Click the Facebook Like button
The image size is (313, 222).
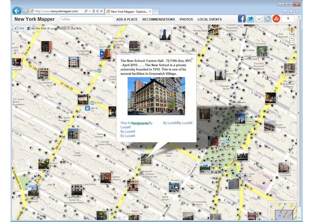[19, 28]
